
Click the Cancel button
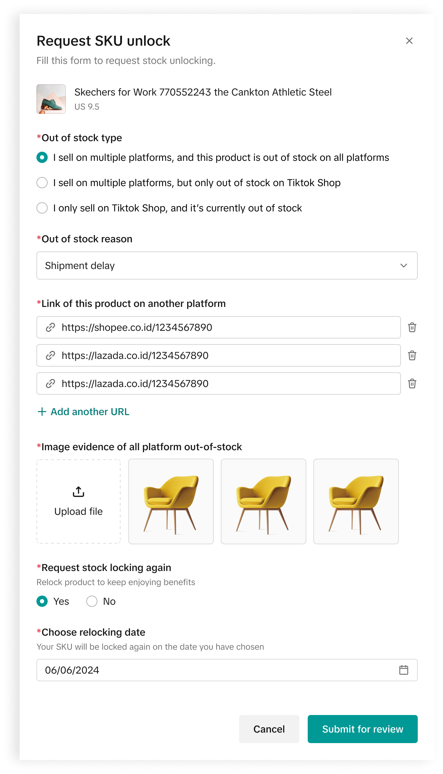click(269, 729)
